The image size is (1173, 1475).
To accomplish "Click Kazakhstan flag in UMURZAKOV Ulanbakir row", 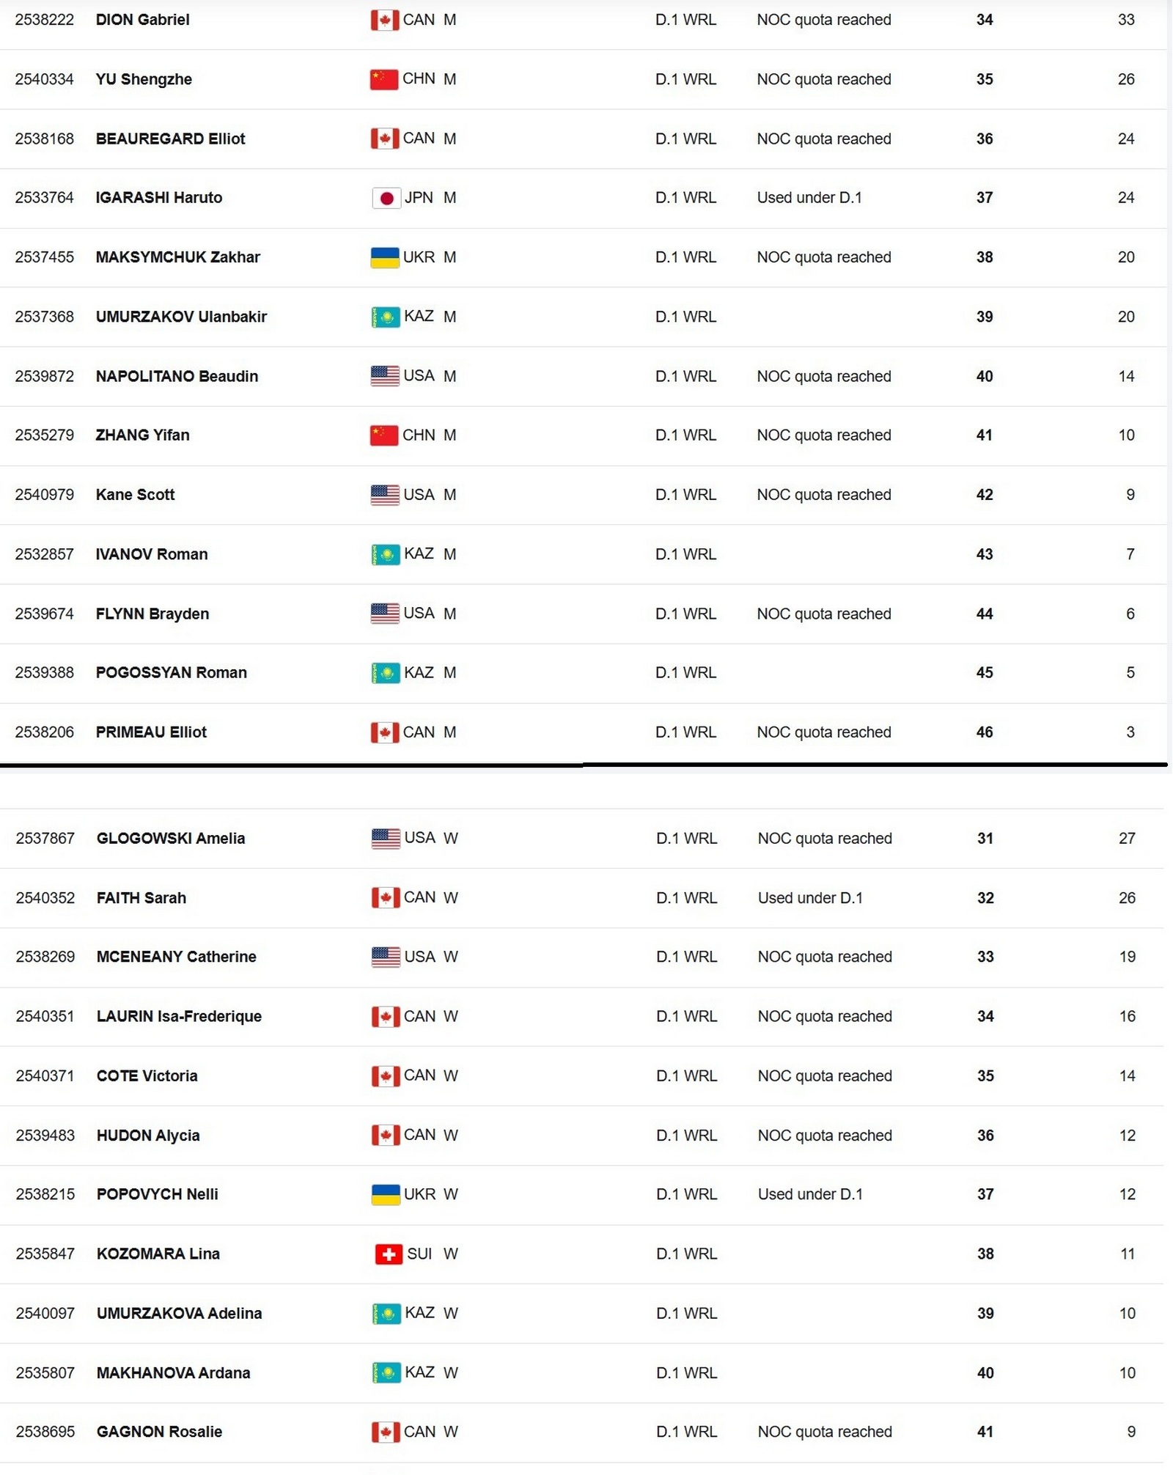I will (x=385, y=317).
